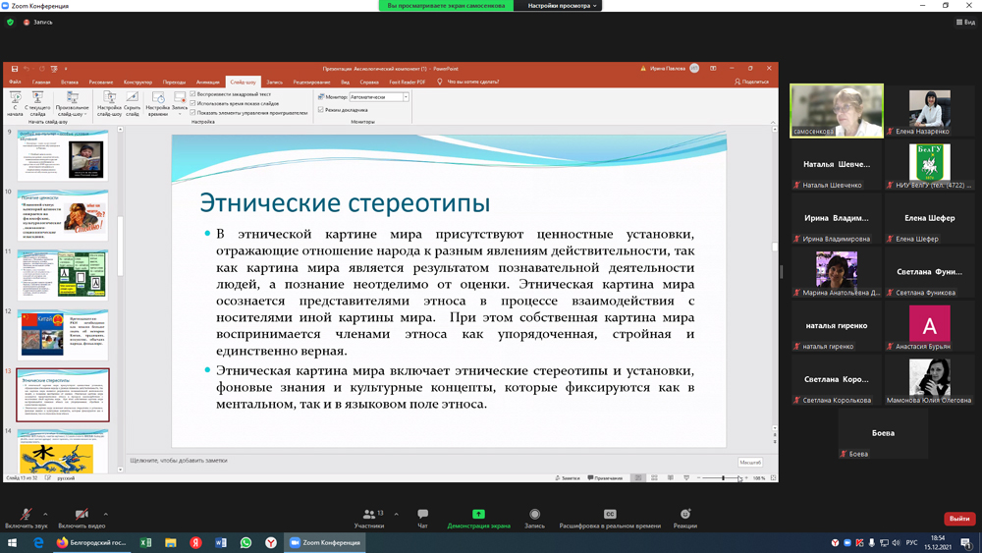Viewport: 982px width, 553px height.
Task: Unmute microphone with Включить звук button
Action: (x=26, y=517)
